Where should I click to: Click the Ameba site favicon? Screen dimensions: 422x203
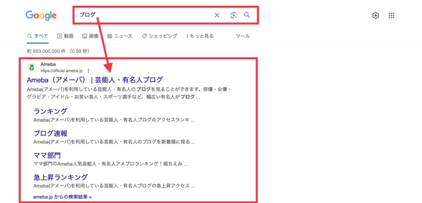(x=32, y=68)
